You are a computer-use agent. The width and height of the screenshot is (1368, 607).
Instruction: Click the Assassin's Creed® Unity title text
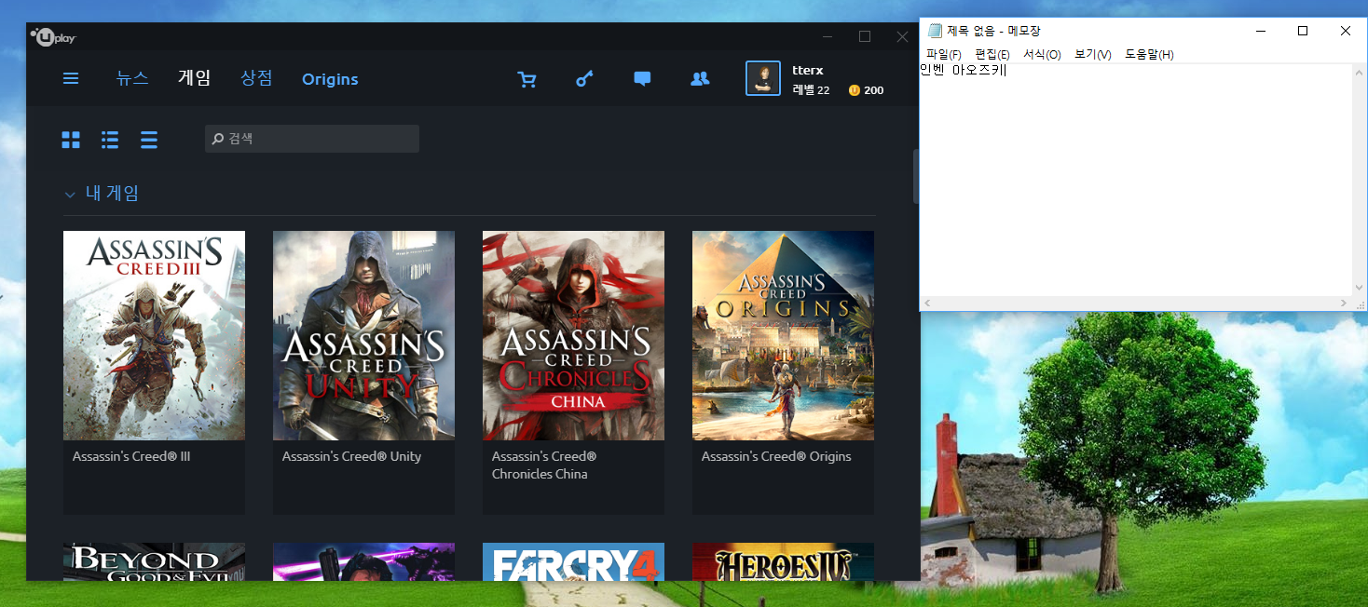coord(351,457)
